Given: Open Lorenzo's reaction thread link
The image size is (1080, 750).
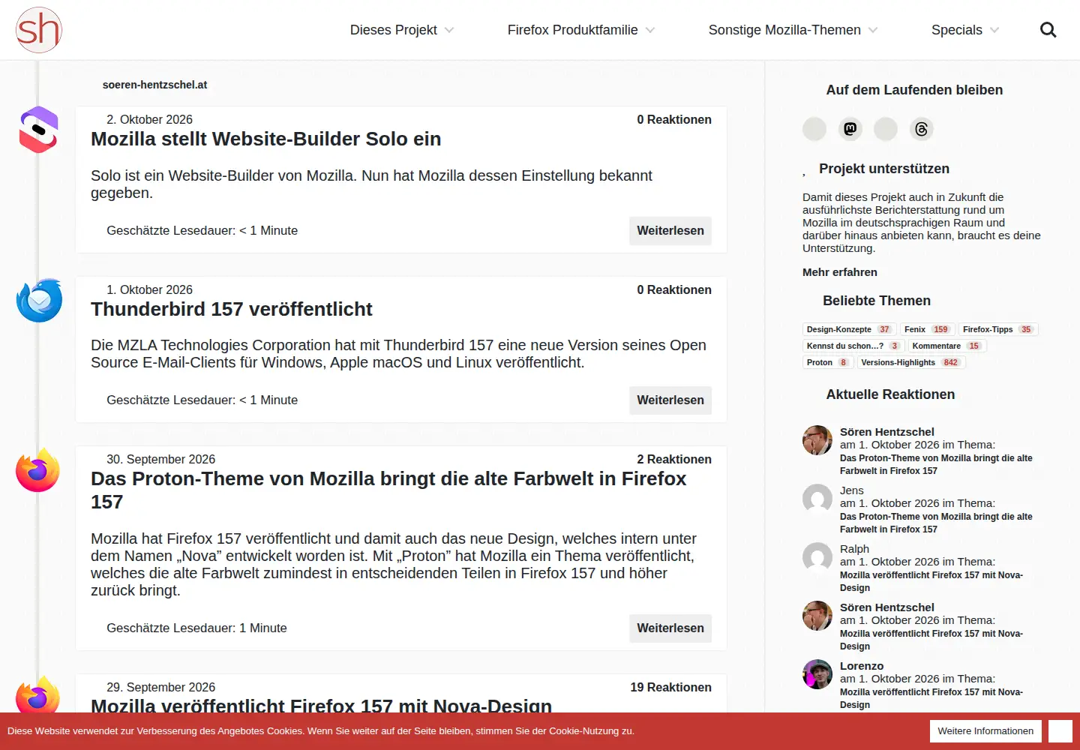Looking at the screenshot, I should pos(931,698).
